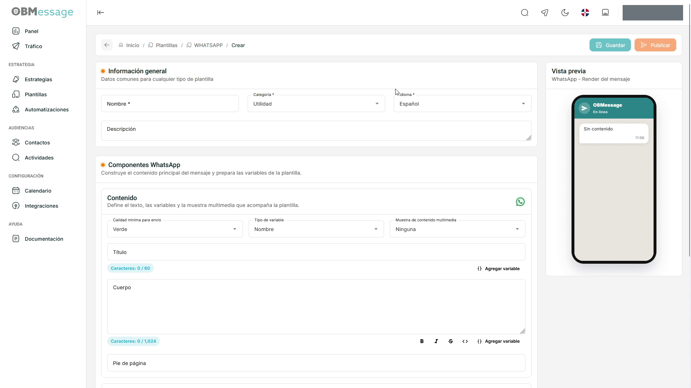Click the Guardar button
691x388 pixels.
610,45
